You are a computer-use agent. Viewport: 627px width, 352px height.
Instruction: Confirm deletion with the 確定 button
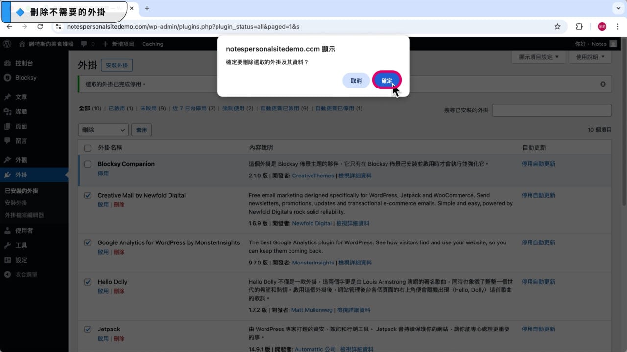point(386,80)
